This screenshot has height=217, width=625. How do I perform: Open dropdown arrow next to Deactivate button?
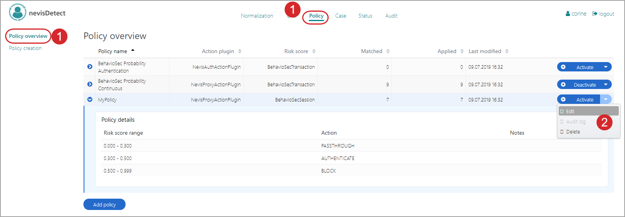click(x=606, y=85)
